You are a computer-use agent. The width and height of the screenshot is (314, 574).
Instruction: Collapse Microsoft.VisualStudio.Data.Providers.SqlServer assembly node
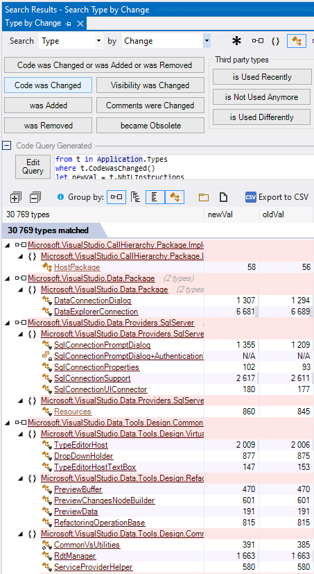click(x=8, y=323)
